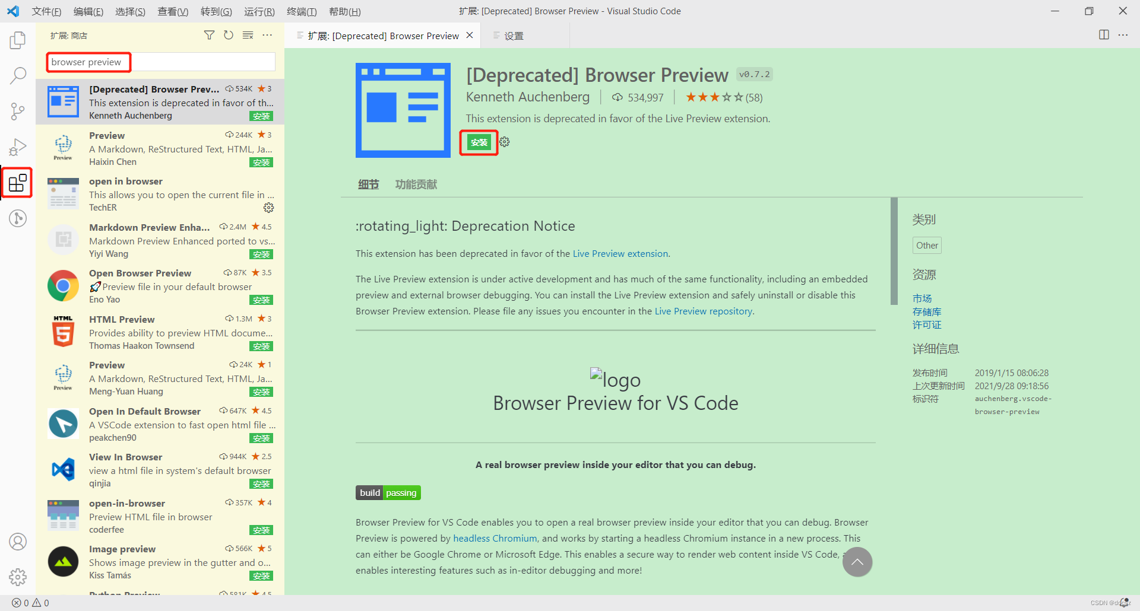Install open-in-browser by coderfee

261,530
